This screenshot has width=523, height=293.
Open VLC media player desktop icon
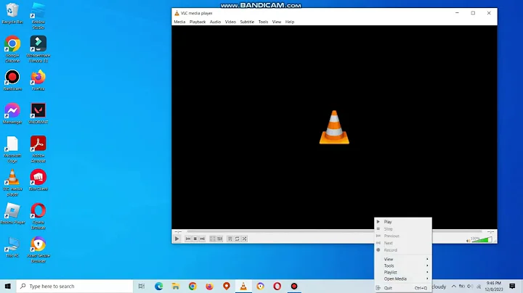click(x=12, y=183)
